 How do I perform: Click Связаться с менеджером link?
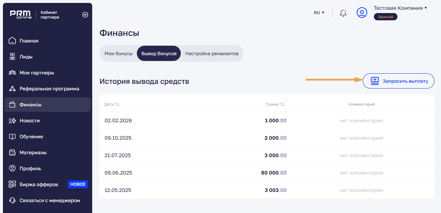tap(49, 200)
